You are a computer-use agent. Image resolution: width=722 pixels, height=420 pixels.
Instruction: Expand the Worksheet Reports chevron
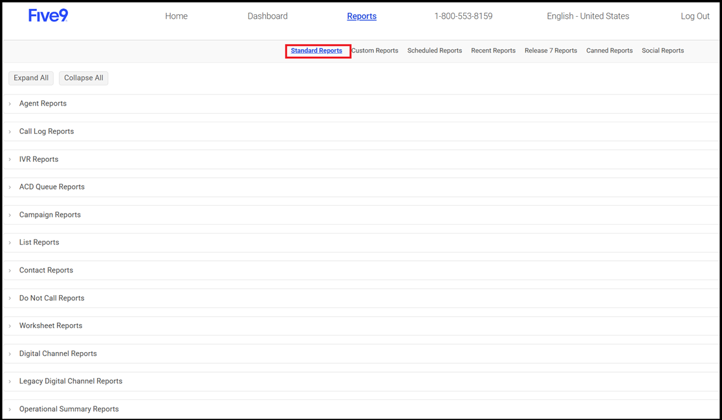click(10, 326)
